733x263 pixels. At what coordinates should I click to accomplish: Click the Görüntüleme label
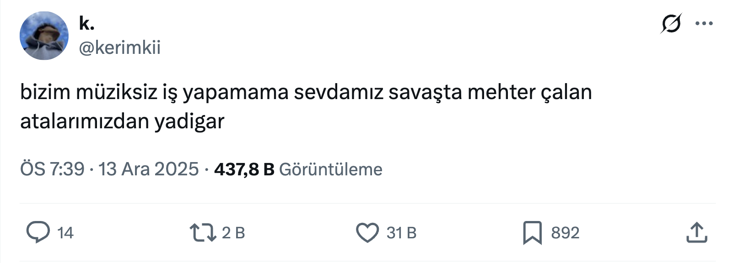(330, 169)
